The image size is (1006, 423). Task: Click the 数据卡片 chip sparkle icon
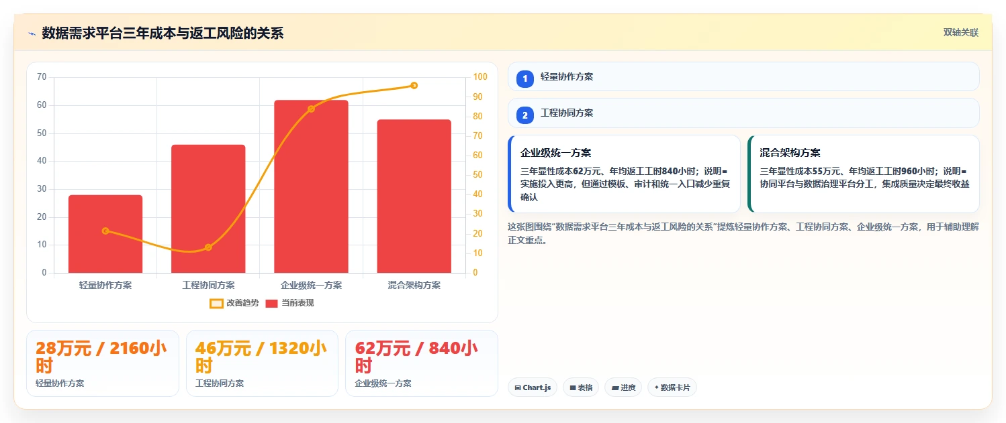657,387
